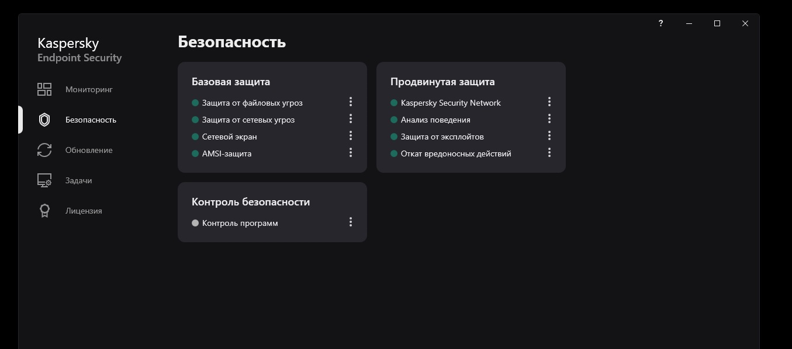This screenshot has width=792, height=349.
Task: Open three-dot menu for Защита от сетевых угроз
Action: (351, 119)
